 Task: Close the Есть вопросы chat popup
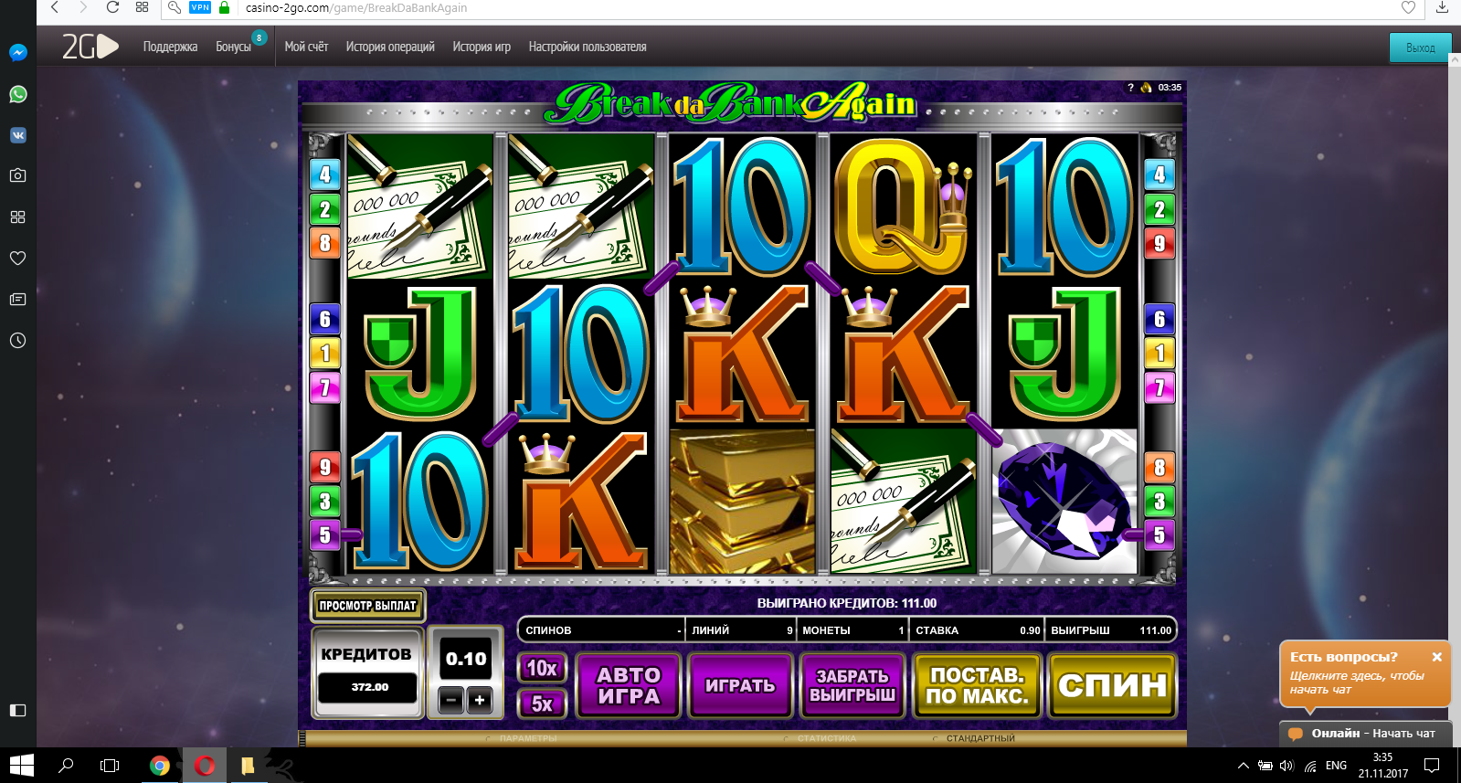[x=1437, y=657]
